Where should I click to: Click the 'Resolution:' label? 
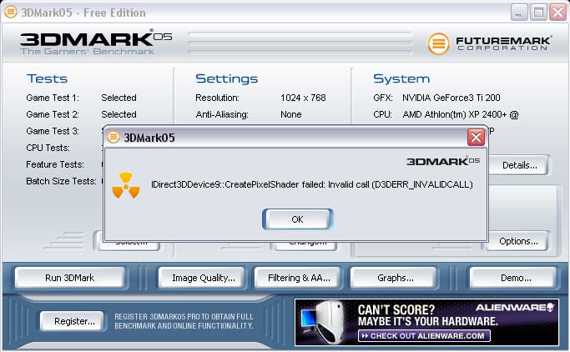coord(217,98)
